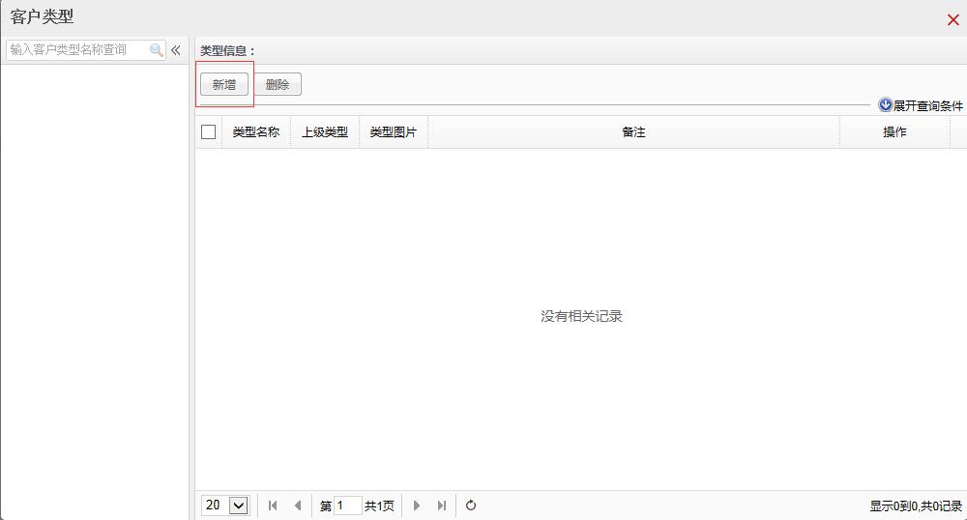Image resolution: width=967 pixels, height=520 pixels.
Task: Click the page number input field
Action: point(347,506)
